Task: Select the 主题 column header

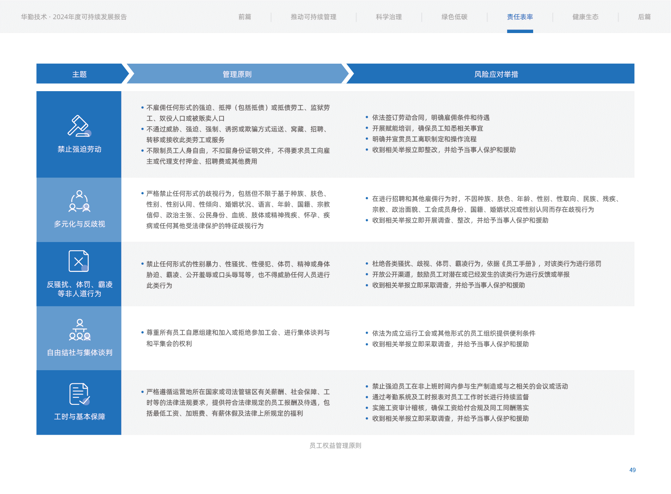Action: pos(79,74)
